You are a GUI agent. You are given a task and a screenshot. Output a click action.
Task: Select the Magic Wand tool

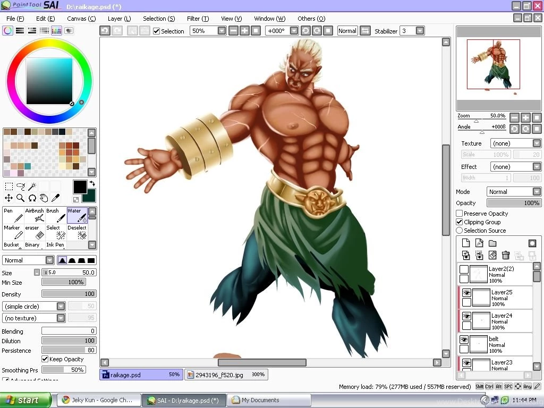tap(32, 186)
